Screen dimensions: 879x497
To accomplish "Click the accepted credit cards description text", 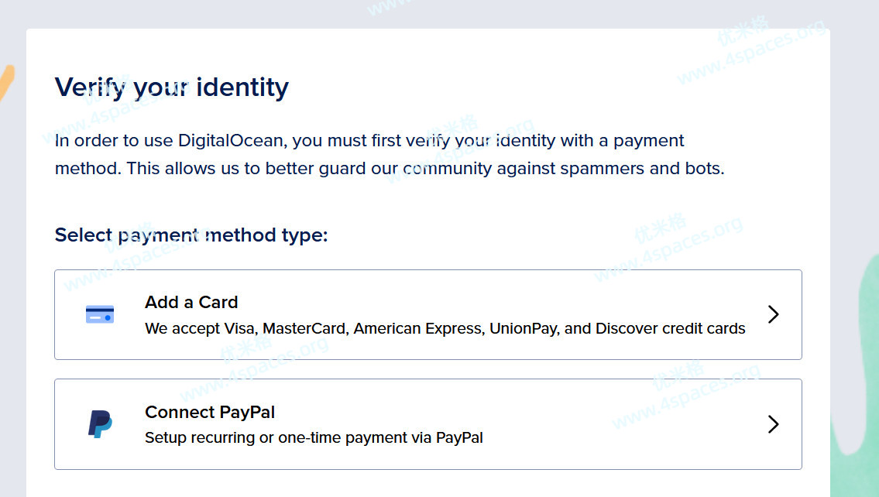I will tap(445, 328).
